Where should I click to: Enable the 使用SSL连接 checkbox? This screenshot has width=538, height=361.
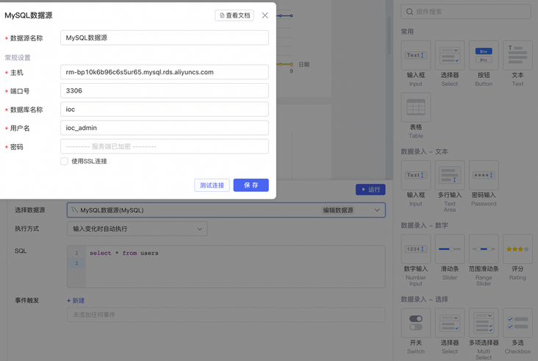click(64, 161)
